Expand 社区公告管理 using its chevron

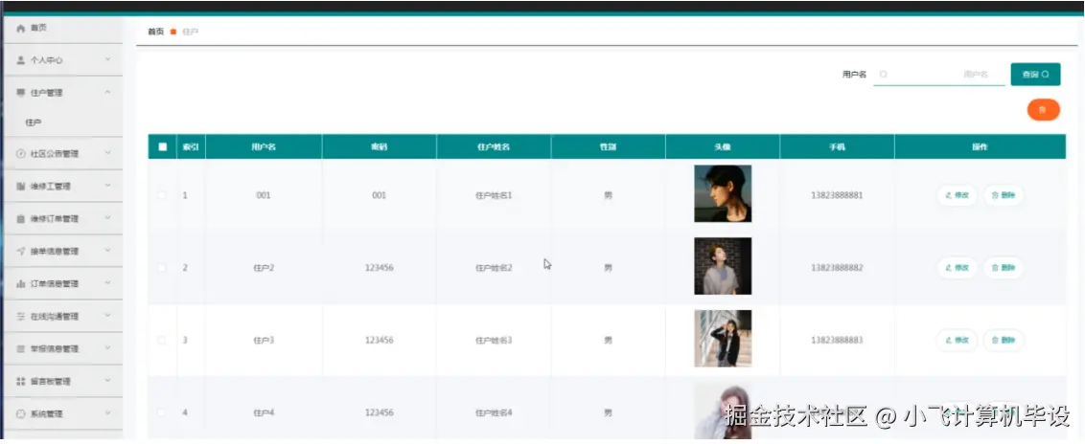[107, 153]
